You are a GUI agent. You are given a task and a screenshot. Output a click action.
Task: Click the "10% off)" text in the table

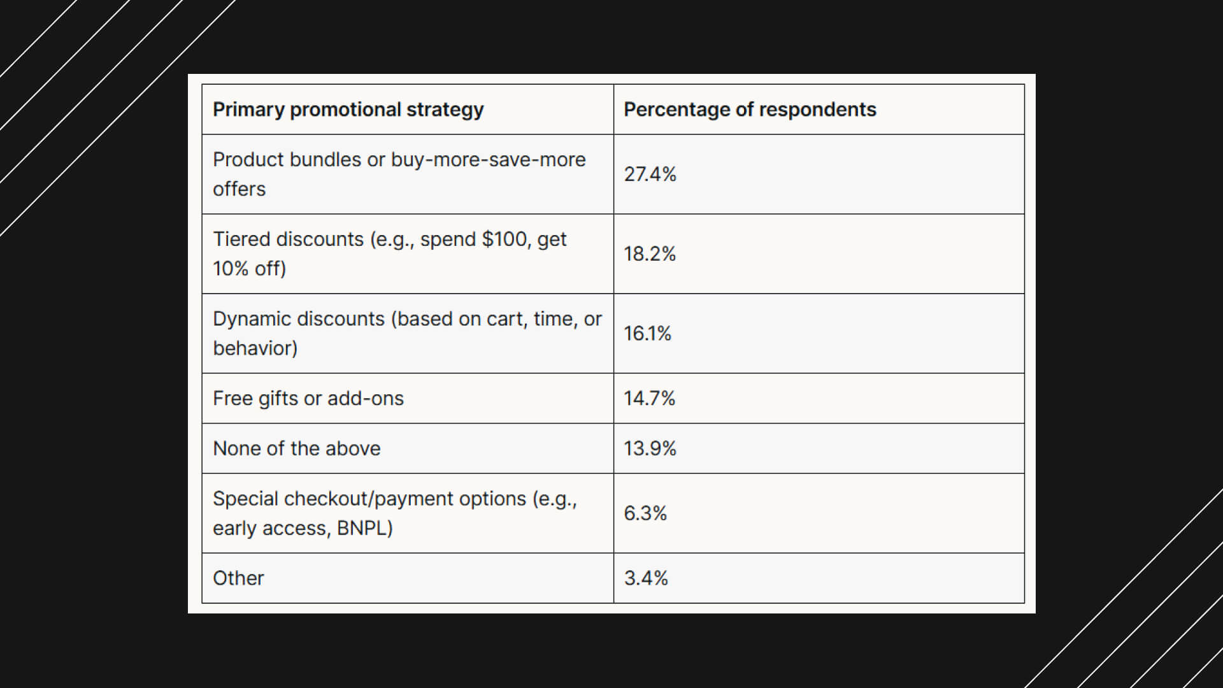coord(249,269)
